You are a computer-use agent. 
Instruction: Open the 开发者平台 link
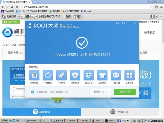(154, 22)
